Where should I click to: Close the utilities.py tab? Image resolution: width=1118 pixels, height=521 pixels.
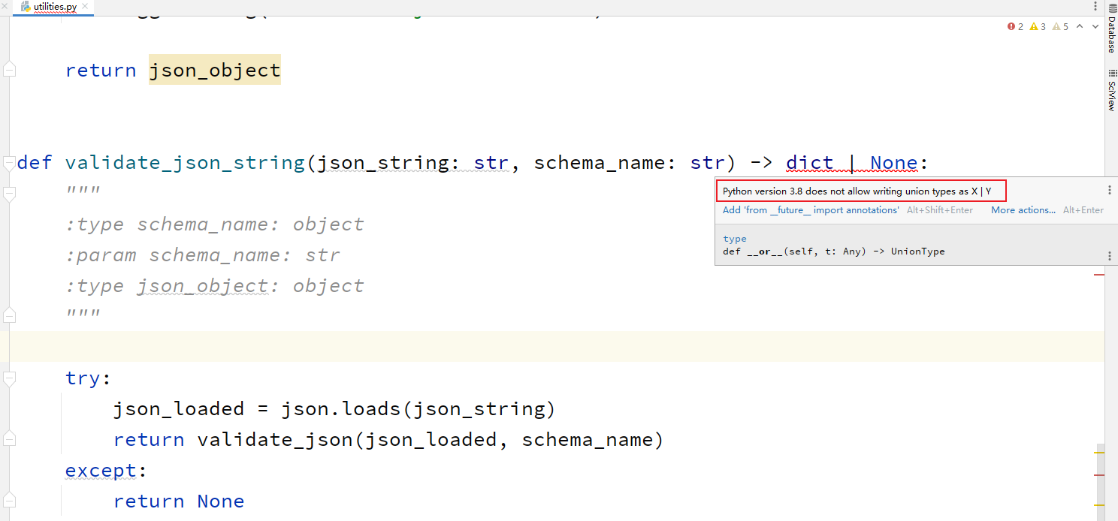[83, 7]
